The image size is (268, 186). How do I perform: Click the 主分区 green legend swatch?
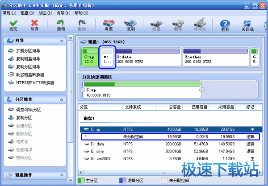point(81,180)
